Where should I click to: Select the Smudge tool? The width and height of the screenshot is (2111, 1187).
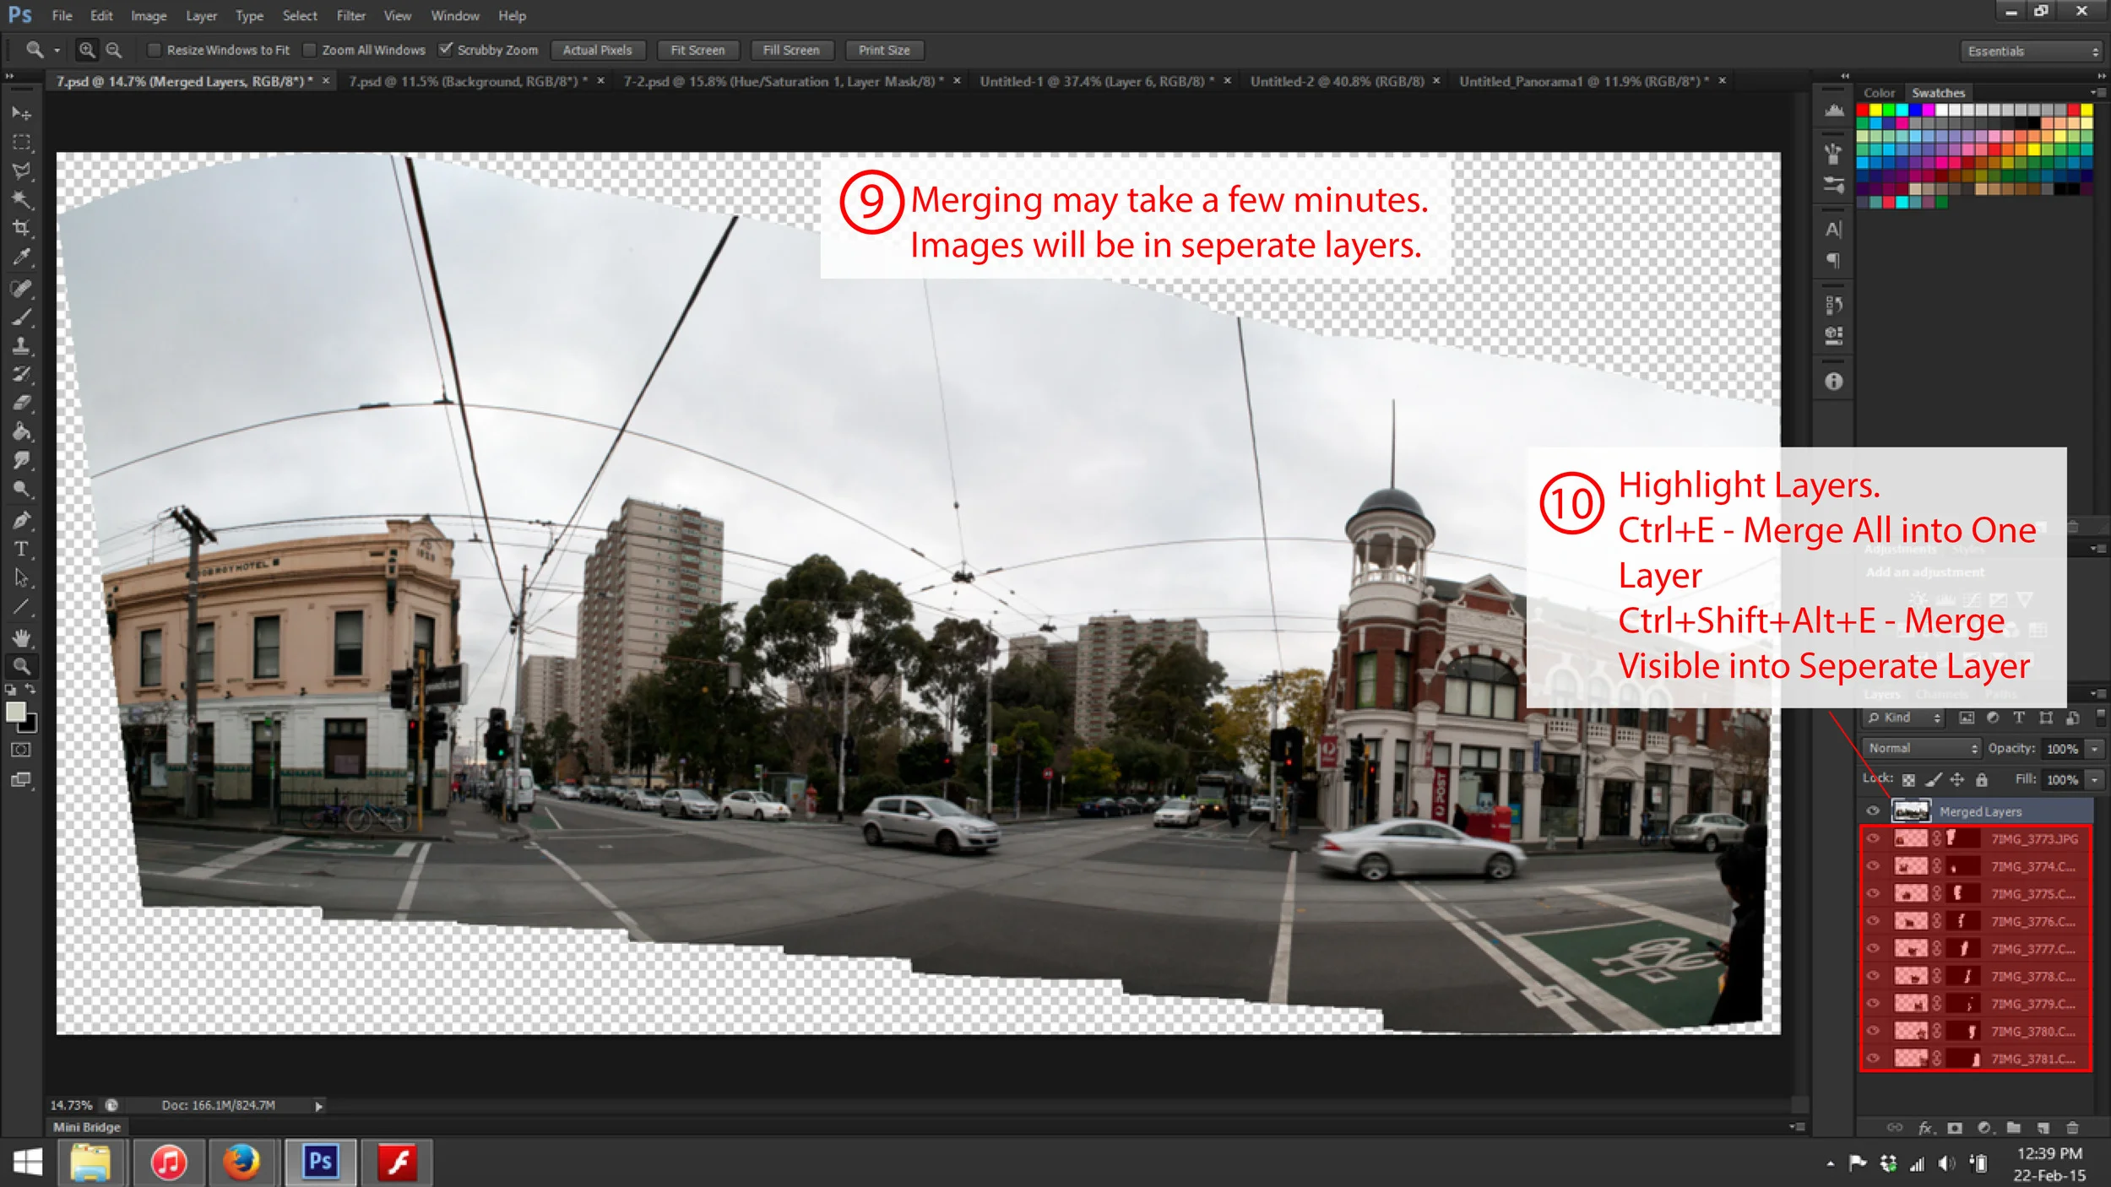click(21, 461)
